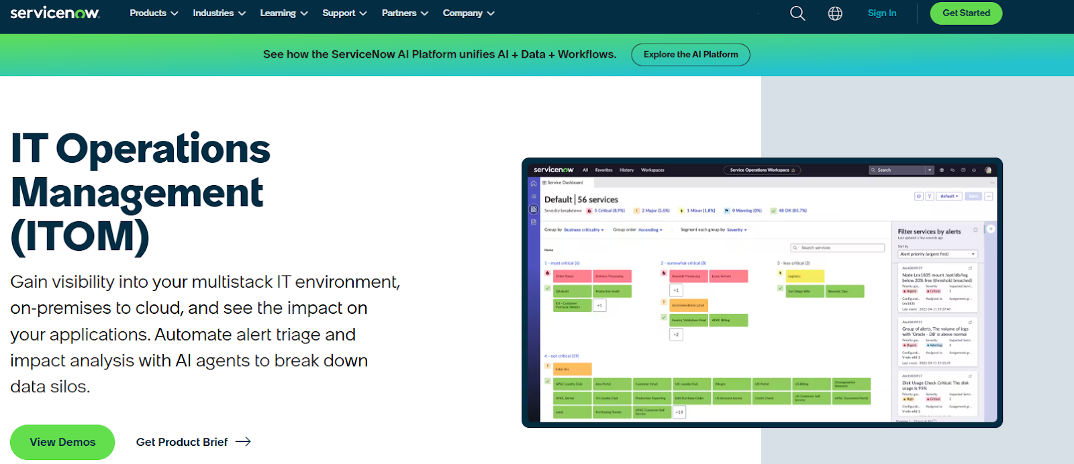Click the Get Started button
1074x464 pixels.
click(x=966, y=13)
